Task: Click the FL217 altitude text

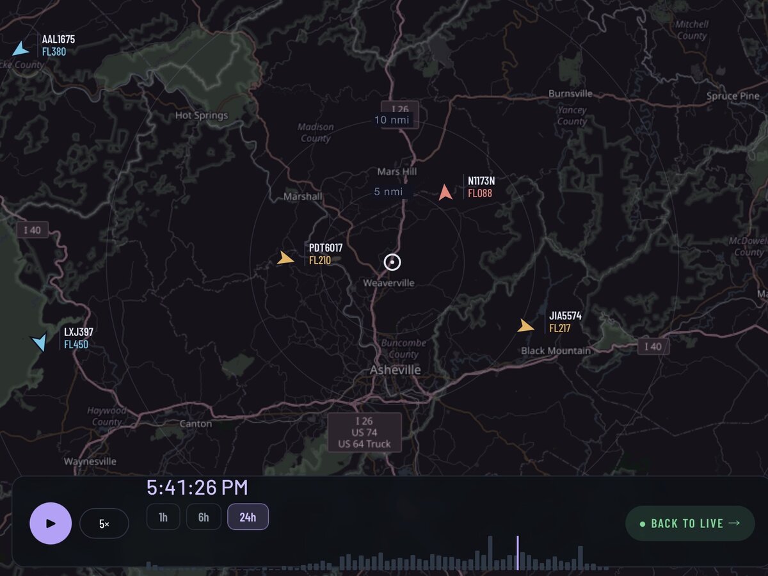Action: click(x=559, y=328)
